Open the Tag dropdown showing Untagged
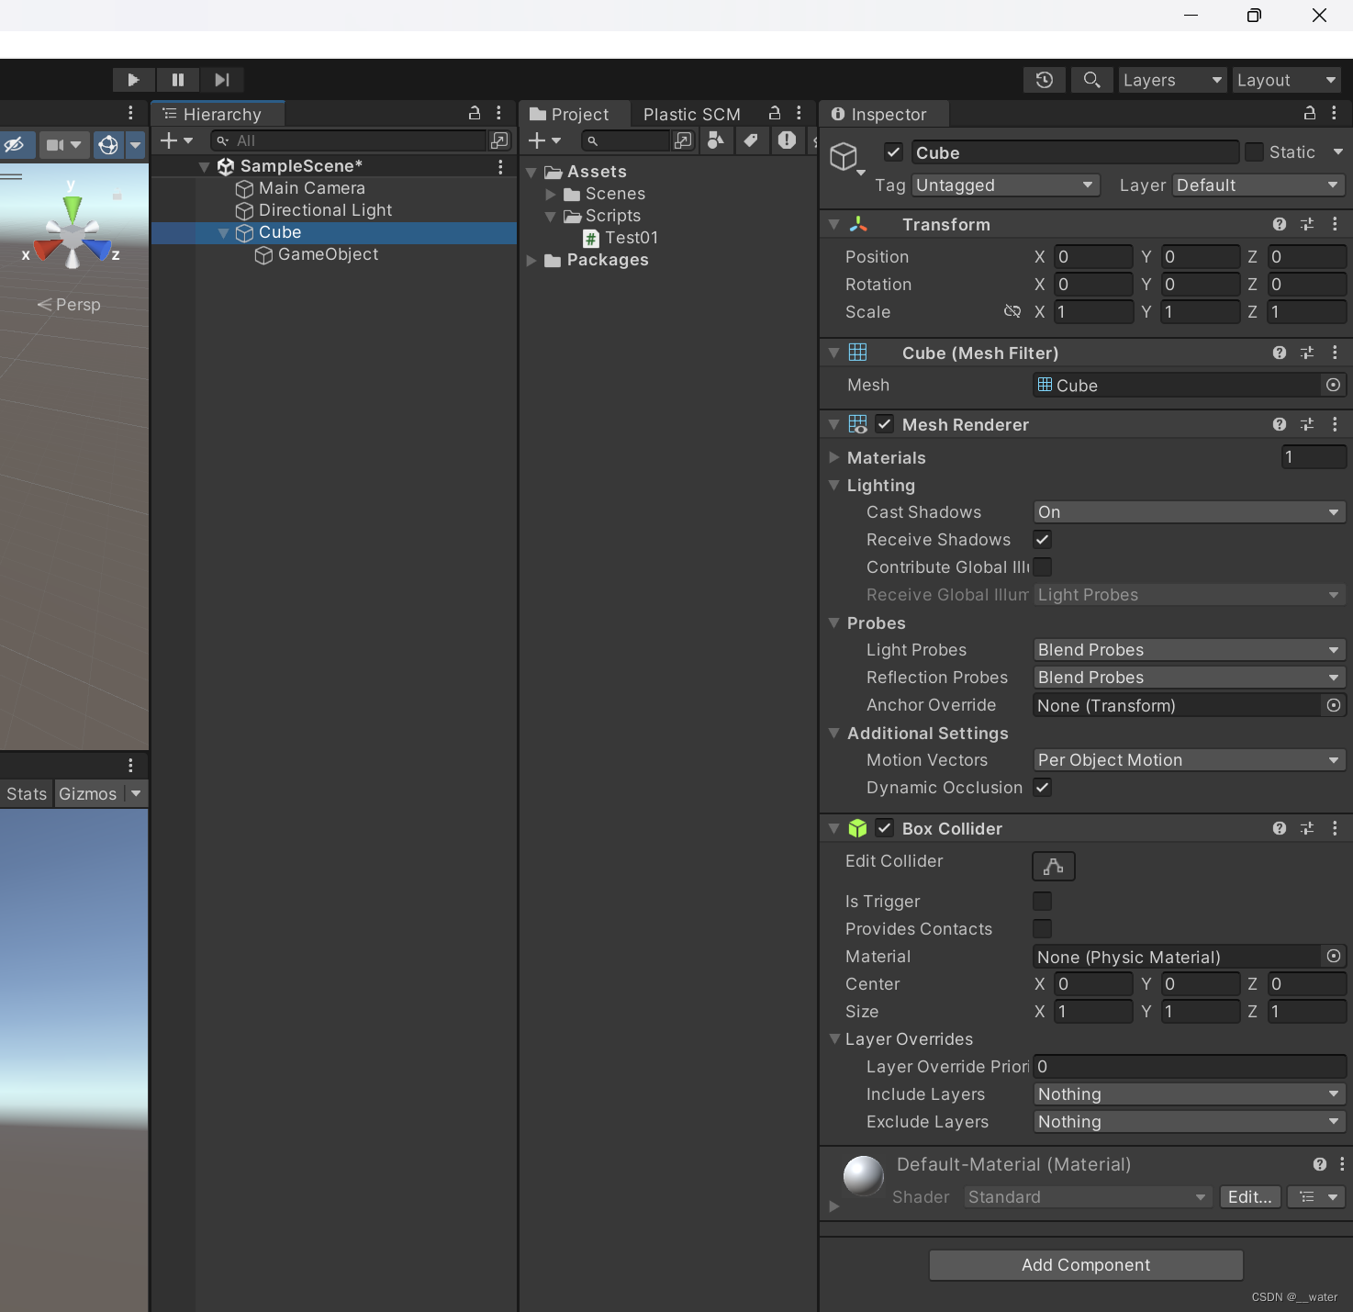The height and width of the screenshot is (1312, 1353). tap(1004, 185)
